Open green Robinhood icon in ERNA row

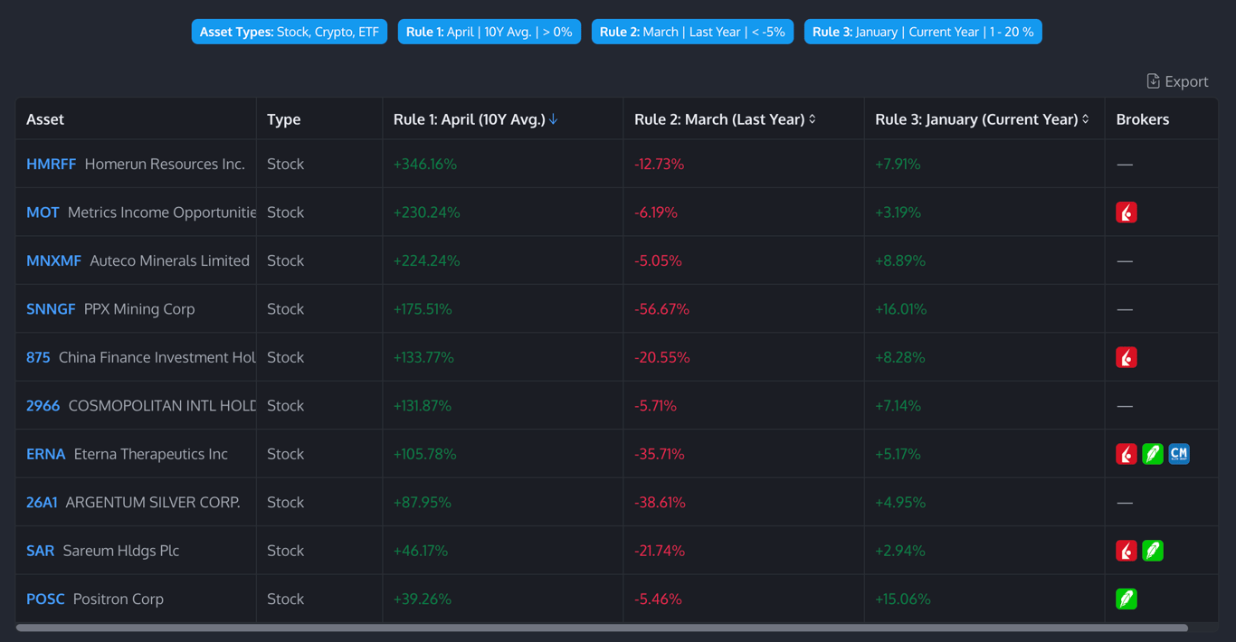click(x=1153, y=454)
